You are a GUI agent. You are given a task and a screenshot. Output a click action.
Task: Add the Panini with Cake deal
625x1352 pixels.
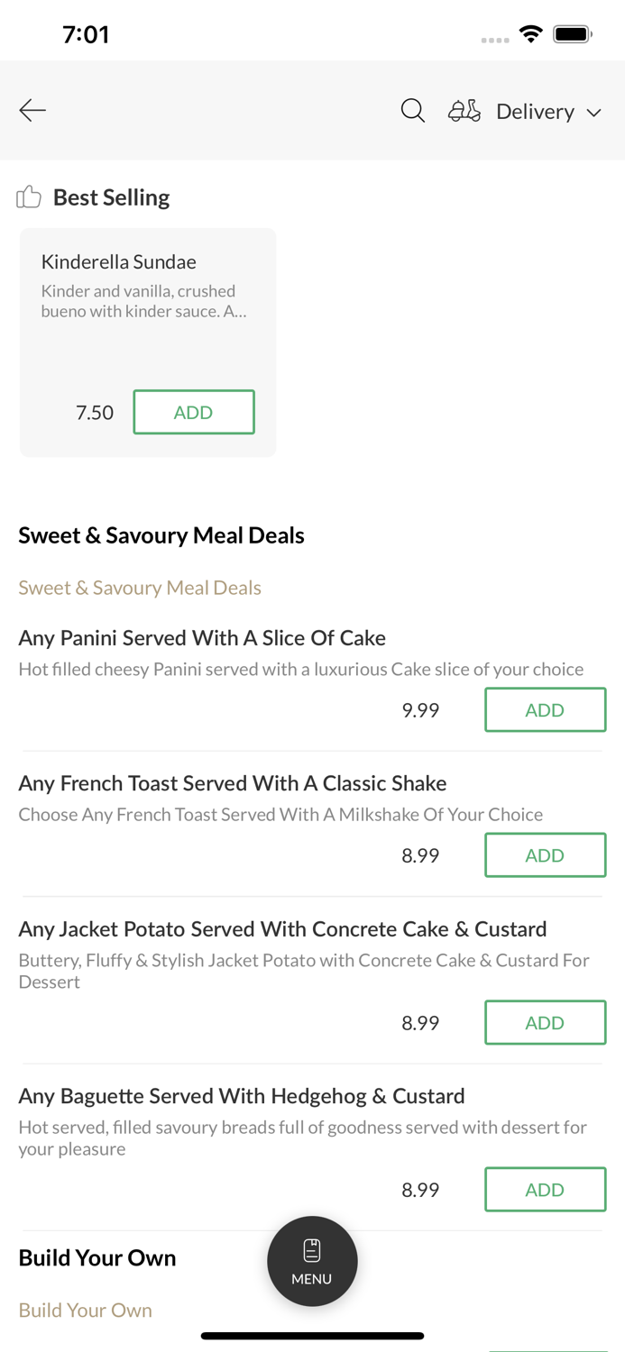coord(545,710)
